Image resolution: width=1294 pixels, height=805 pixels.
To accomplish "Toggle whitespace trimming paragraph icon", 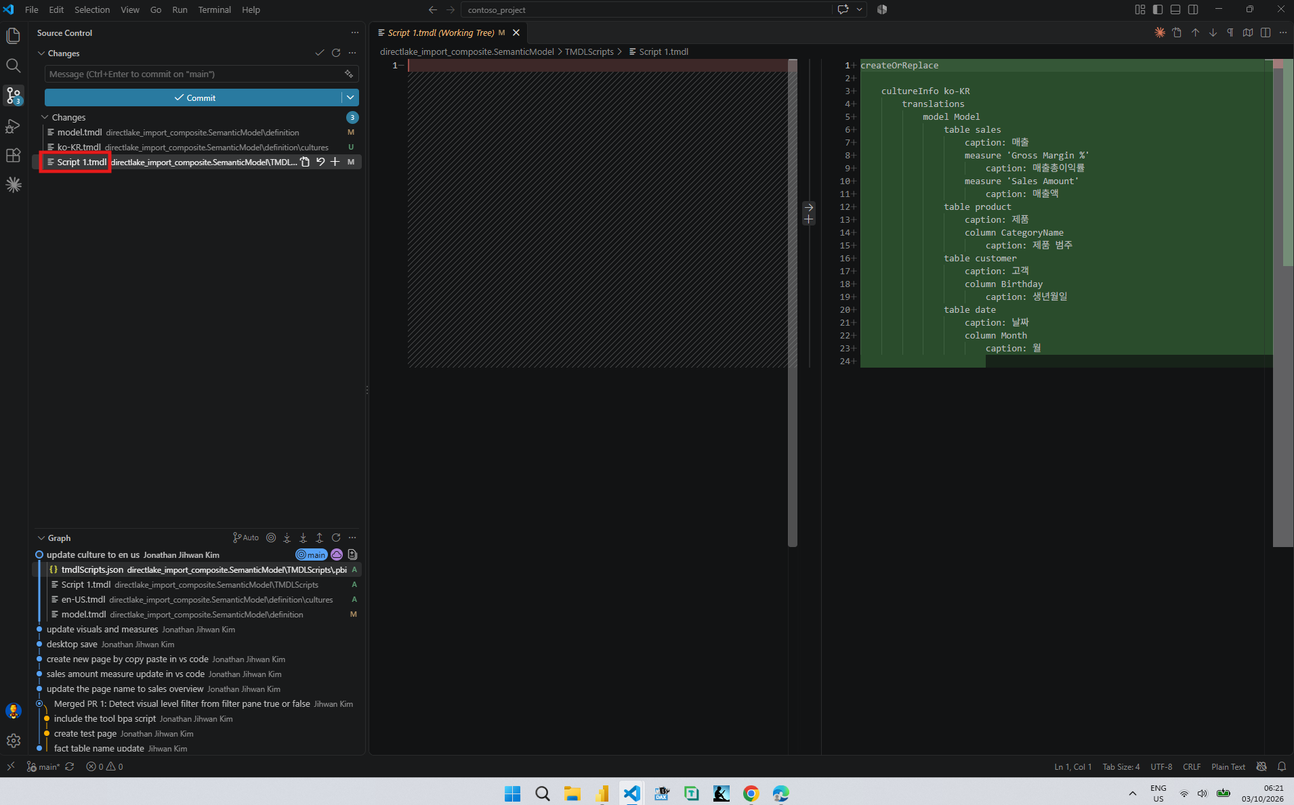I will click(1230, 32).
